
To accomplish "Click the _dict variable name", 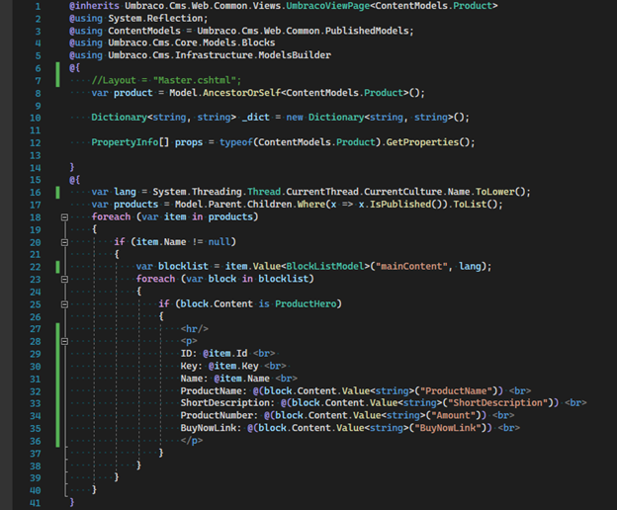I will [256, 118].
